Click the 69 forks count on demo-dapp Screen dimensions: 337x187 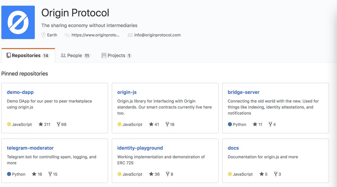[64, 124]
